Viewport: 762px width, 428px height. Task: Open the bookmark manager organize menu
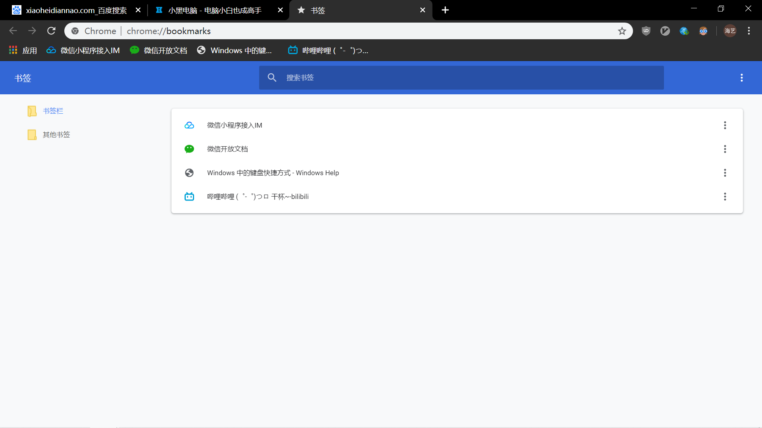point(741,78)
